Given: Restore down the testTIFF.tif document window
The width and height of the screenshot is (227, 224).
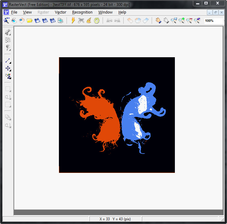Looking at the screenshot, I should [x=216, y=13].
